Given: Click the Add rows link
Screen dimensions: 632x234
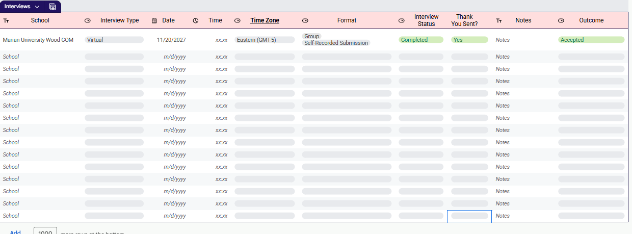Looking at the screenshot, I should (15, 232).
